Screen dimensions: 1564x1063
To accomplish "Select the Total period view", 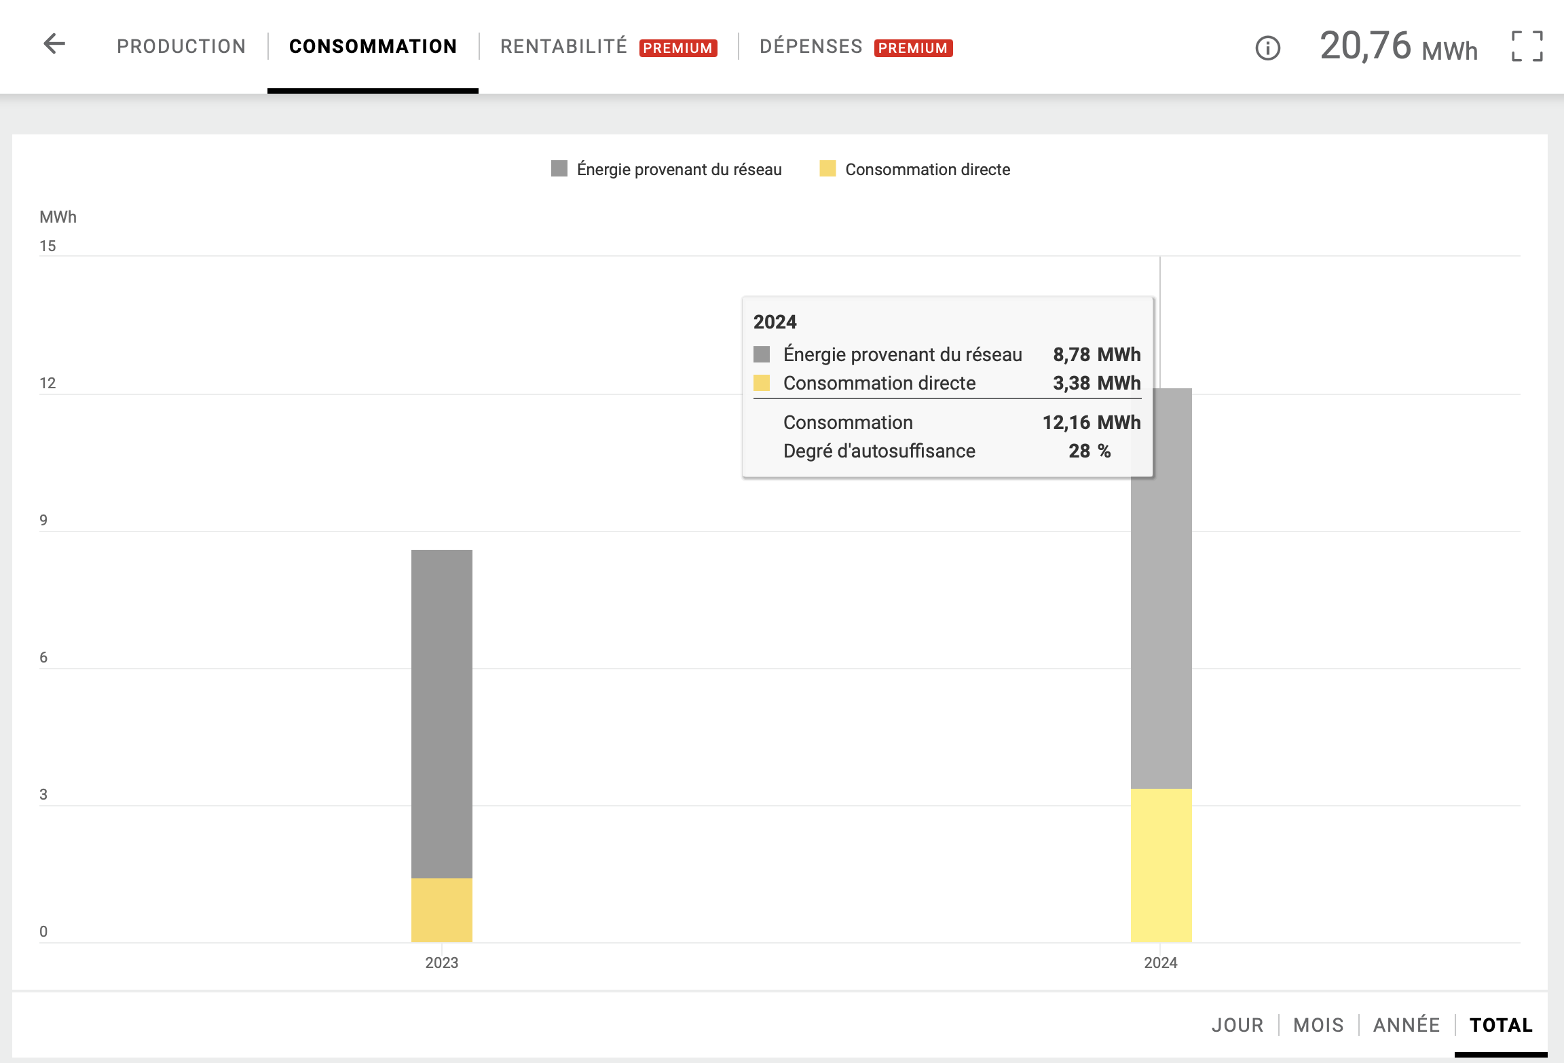I will (x=1501, y=1025).
